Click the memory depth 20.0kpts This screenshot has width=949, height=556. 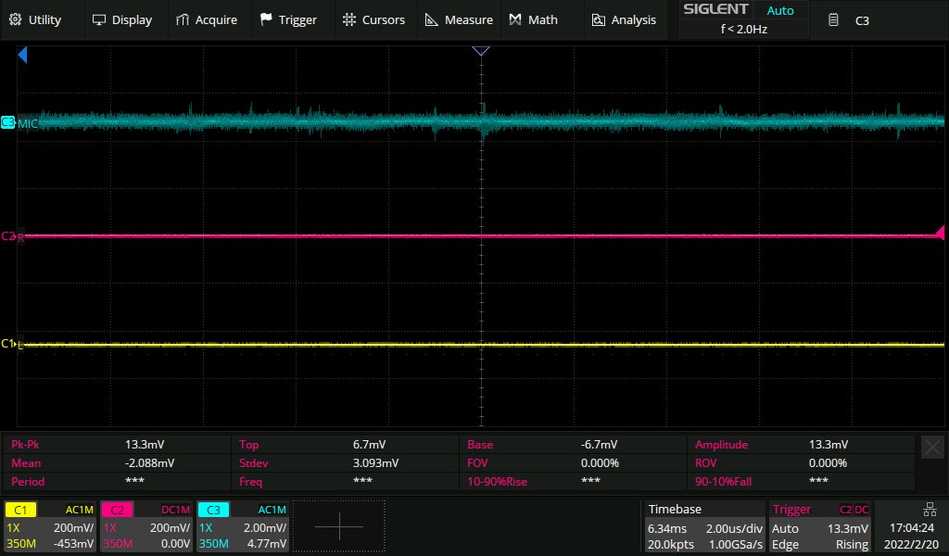(x=671, y=544)
